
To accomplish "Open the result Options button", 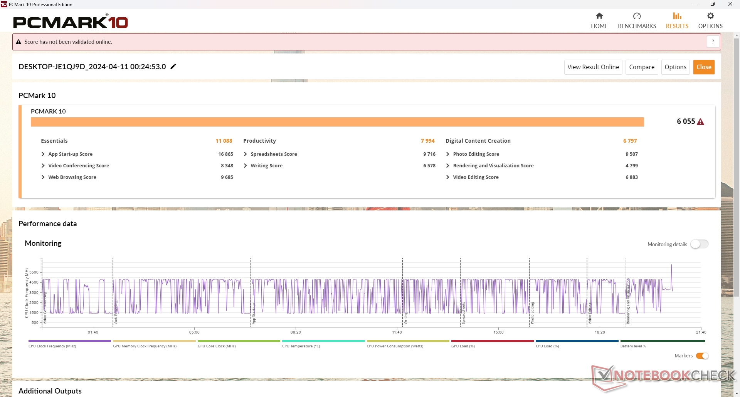I will [675, 67].
